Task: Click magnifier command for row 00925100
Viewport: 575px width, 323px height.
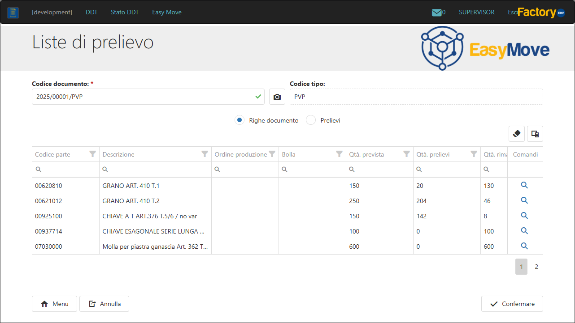Action: click(x=524, y=216)
